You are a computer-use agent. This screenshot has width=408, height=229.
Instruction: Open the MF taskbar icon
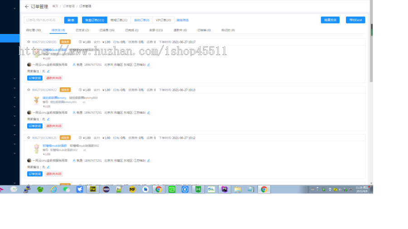[132, 189]
